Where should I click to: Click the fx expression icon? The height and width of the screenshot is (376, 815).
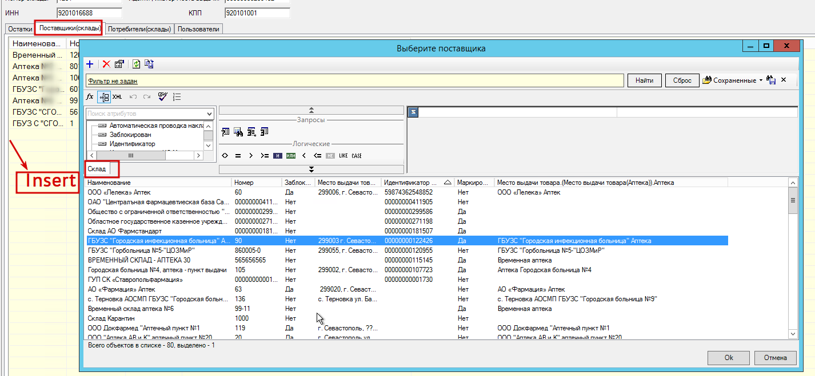[x=90, y=97]
